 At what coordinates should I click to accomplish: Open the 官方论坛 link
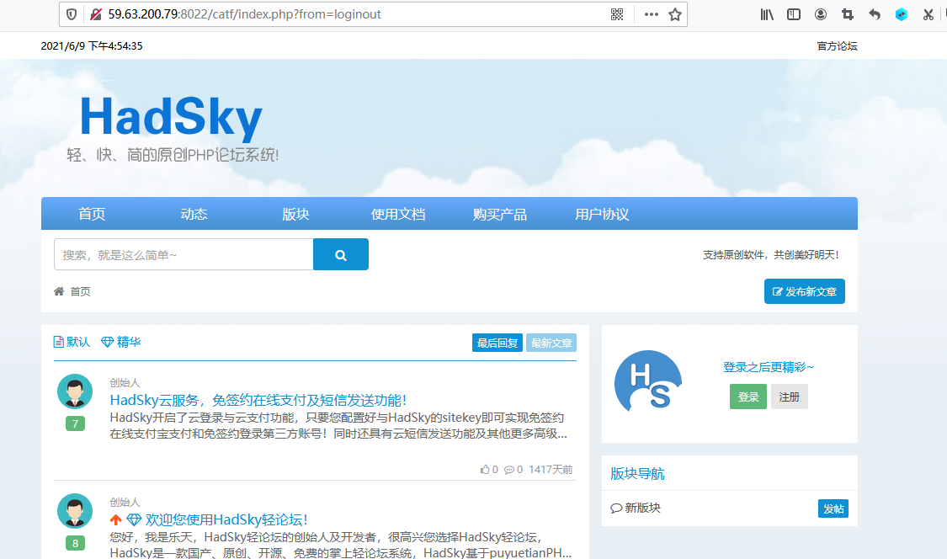click(836, 46)
